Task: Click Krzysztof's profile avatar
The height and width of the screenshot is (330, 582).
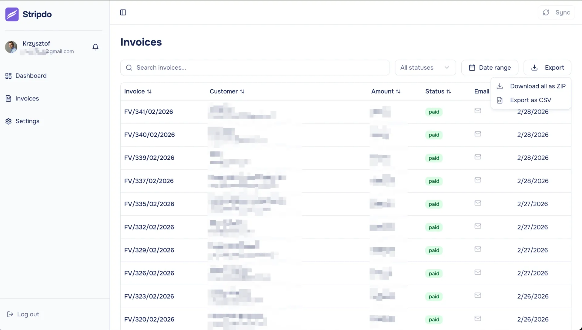Action: (11, 47)
